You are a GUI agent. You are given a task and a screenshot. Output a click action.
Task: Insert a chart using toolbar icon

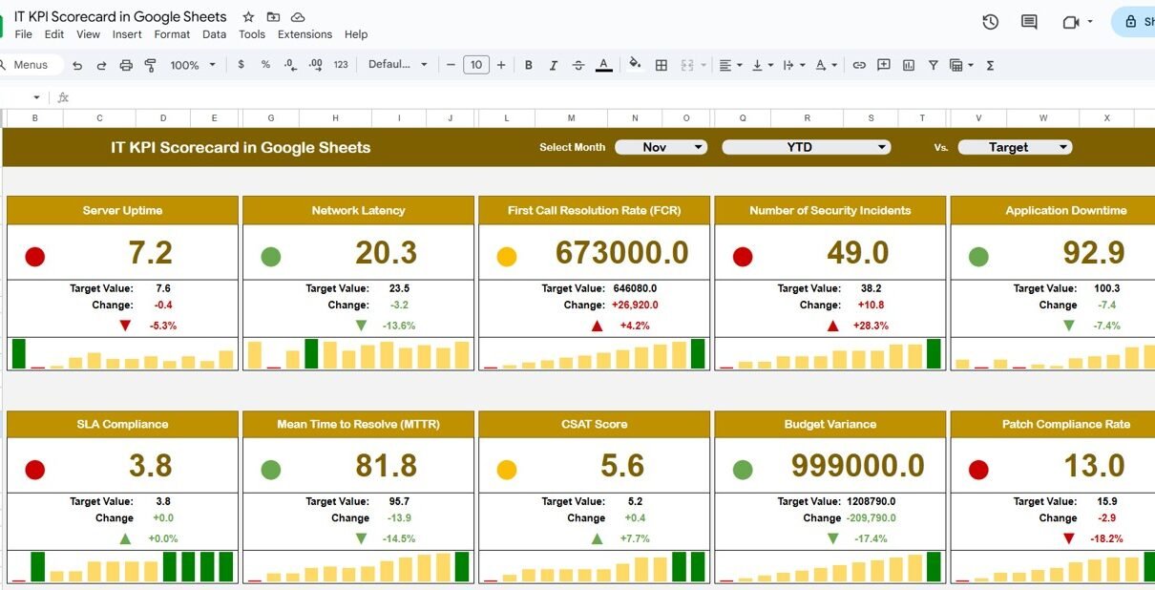tap(909, 65)
